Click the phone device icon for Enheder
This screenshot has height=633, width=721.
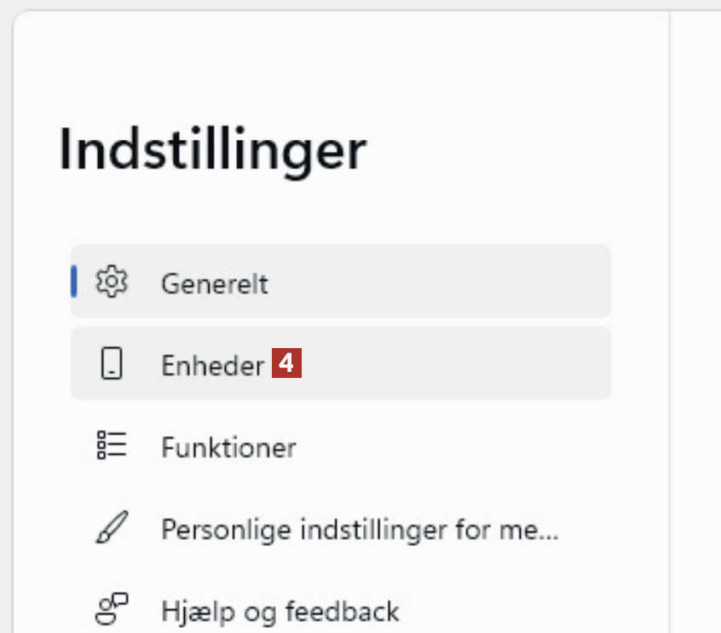pos(111,365)
